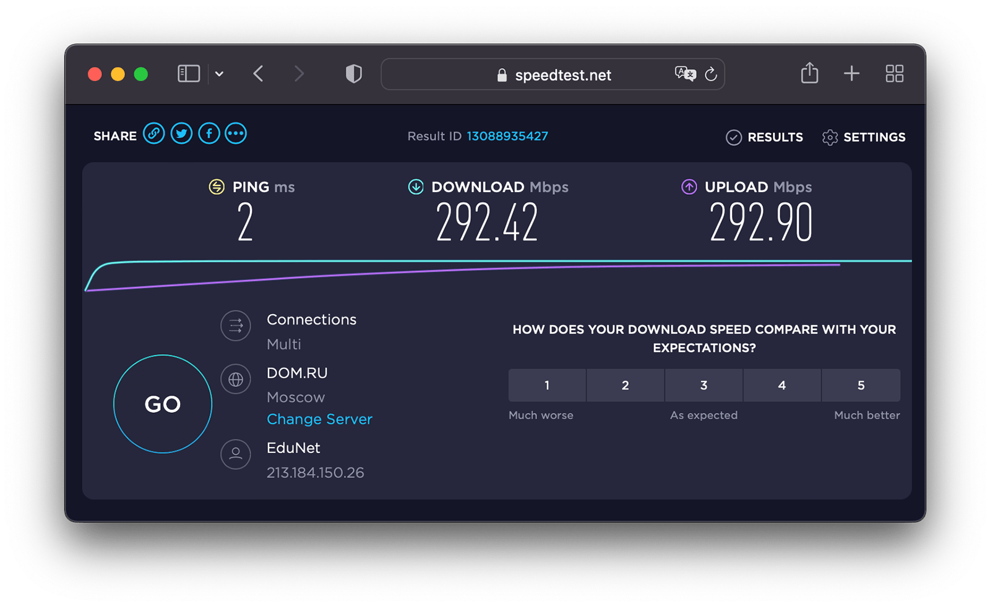Viewport: 990px width, 607px height.
Task: Click the As expected label
Action: pyautogui.click(x=704, y=415)
